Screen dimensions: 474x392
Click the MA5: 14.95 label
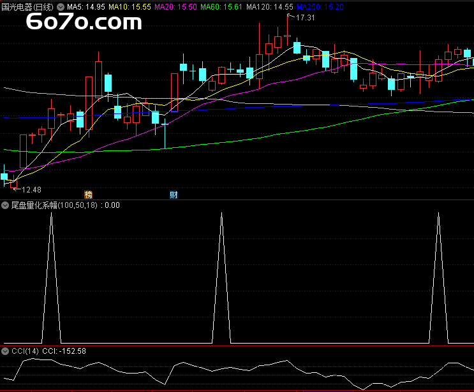[86, 7]
